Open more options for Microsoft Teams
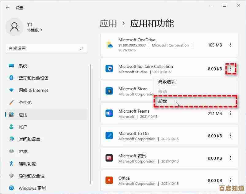Screen dimensions: 246x194 click(231, 113)
